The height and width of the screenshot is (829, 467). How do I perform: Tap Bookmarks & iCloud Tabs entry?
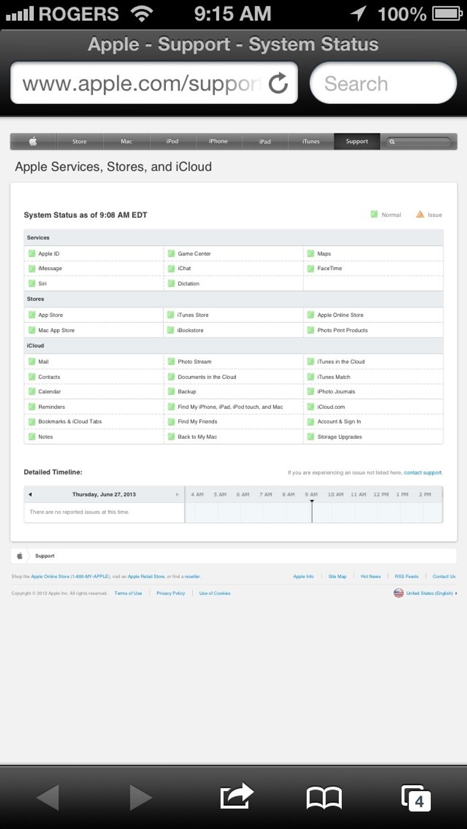70,421
